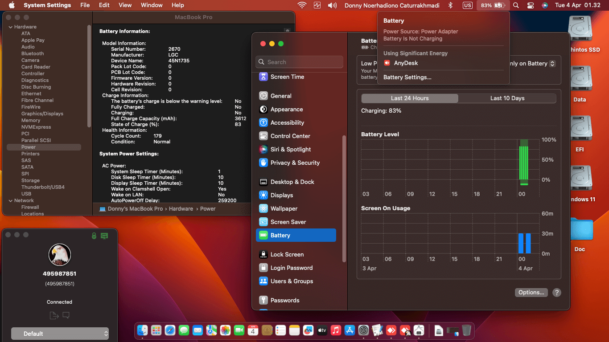Image resolution: width=609 pixels, height=342 pixels.
Task: Open the File menu
Action: (x=85, y=5)
